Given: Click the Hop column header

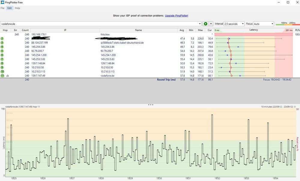Looking at the screenshot, I should click(5, 30).
